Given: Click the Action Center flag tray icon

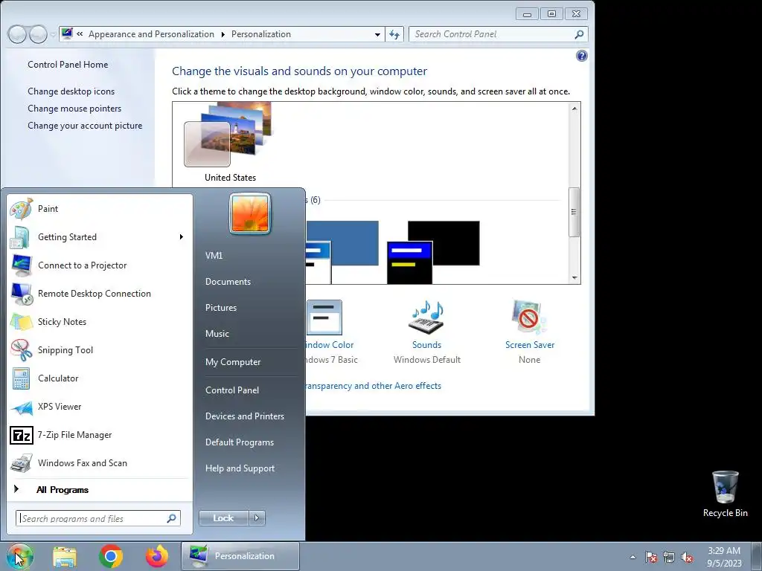Looking at the screenshot, I should click(651, 557).
